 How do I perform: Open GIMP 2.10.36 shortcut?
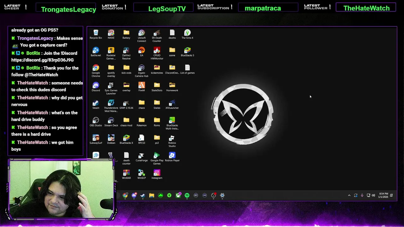[126, 105]
